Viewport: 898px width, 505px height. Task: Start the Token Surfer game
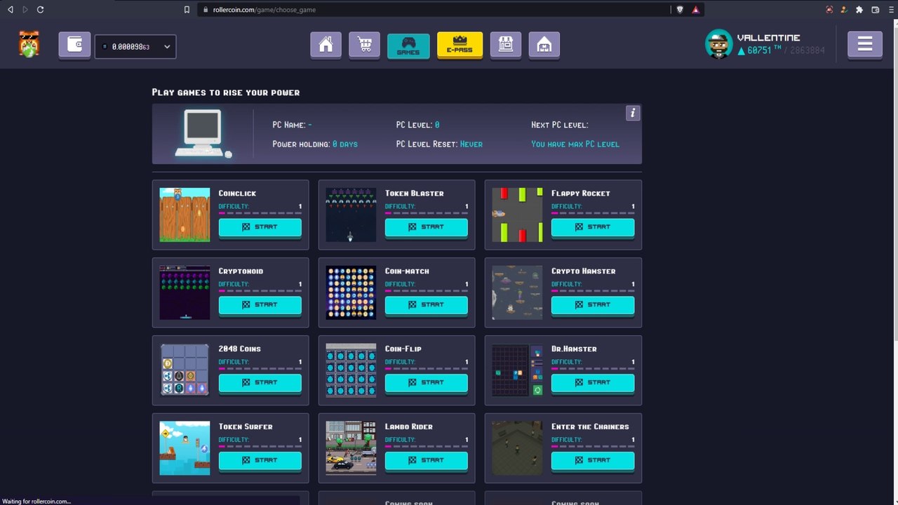coord(260,461)
